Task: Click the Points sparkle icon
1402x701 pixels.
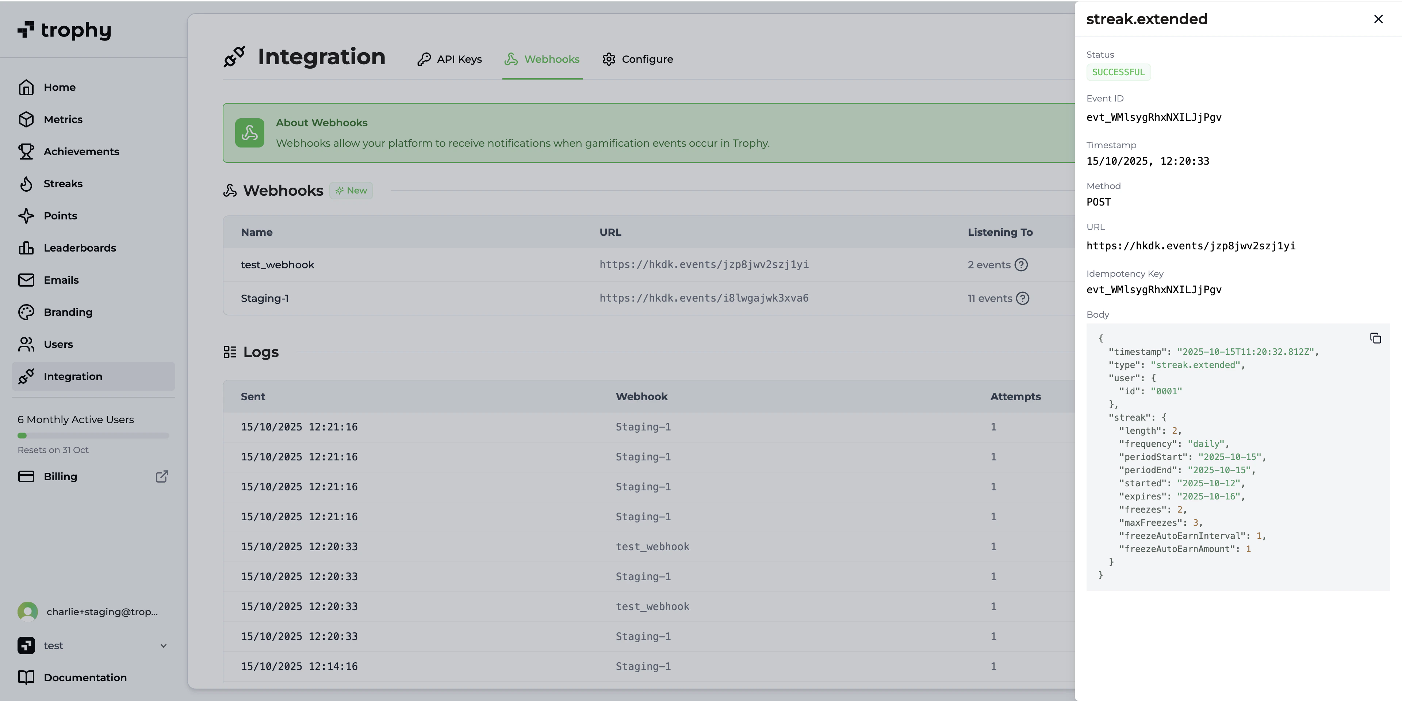Action: point(26,216)
